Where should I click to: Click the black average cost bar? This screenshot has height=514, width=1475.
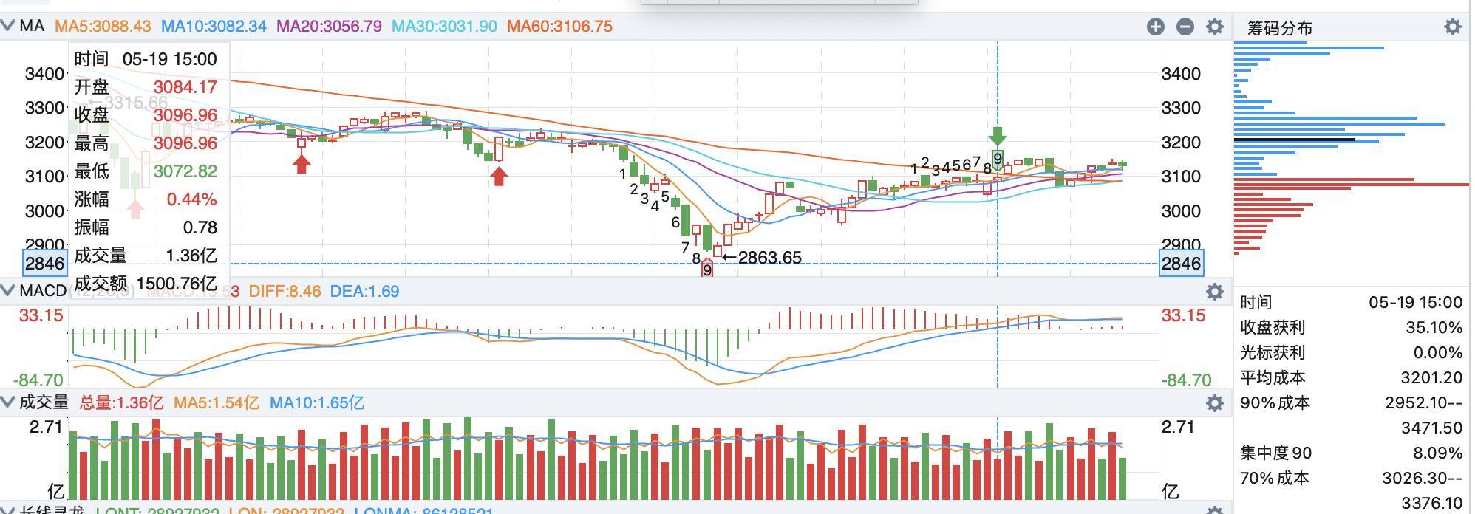[x=1295, y=140]
